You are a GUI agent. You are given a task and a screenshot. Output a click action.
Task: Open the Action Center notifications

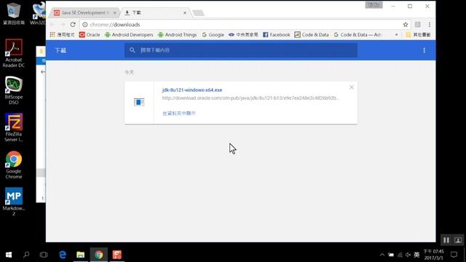pyautogui.click(x=454, y=255)
